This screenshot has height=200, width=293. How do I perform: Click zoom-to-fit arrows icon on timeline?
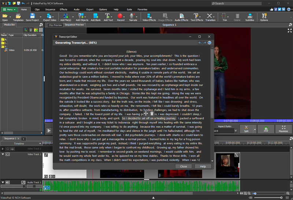[241, 193]
